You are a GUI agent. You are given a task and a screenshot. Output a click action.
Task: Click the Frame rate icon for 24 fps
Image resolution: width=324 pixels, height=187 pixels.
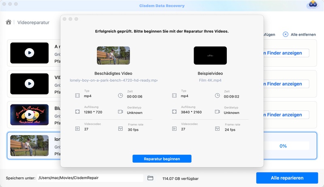pos(217,129)
